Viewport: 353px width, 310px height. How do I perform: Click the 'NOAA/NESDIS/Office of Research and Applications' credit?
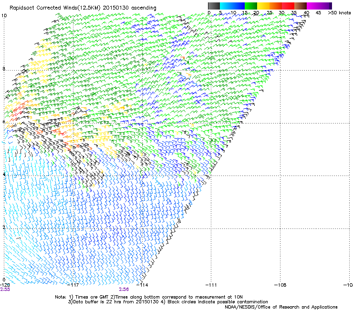[281, 307]
